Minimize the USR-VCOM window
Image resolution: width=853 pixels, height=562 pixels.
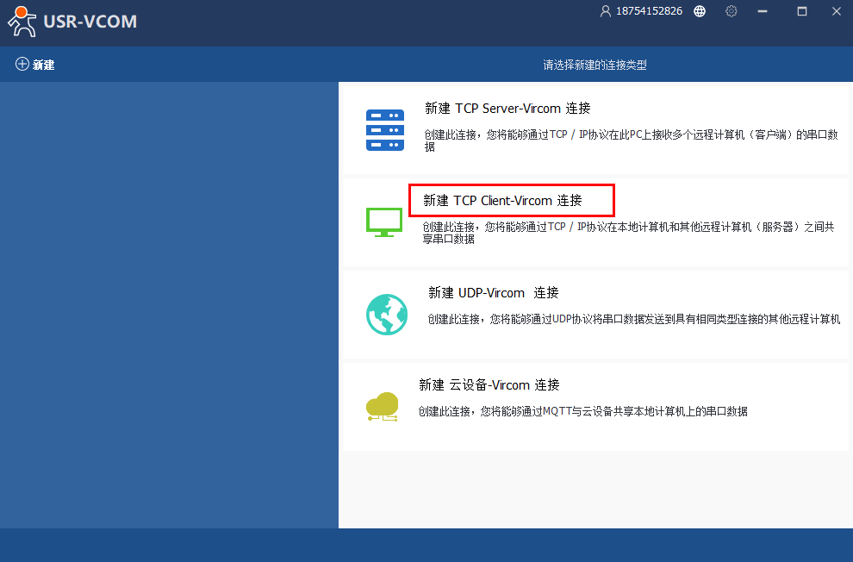[763, 11]
